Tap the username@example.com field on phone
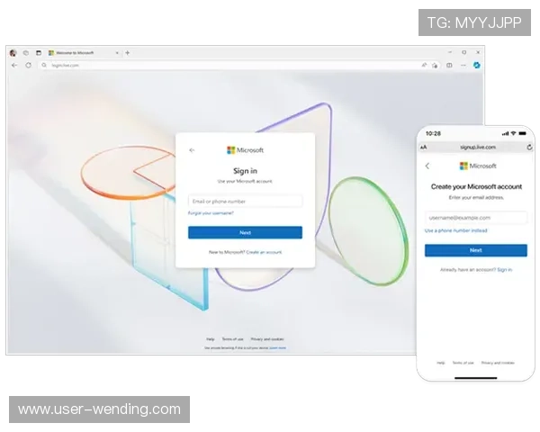Viewport: 540px width, 432px height. [x=475, y=218]
